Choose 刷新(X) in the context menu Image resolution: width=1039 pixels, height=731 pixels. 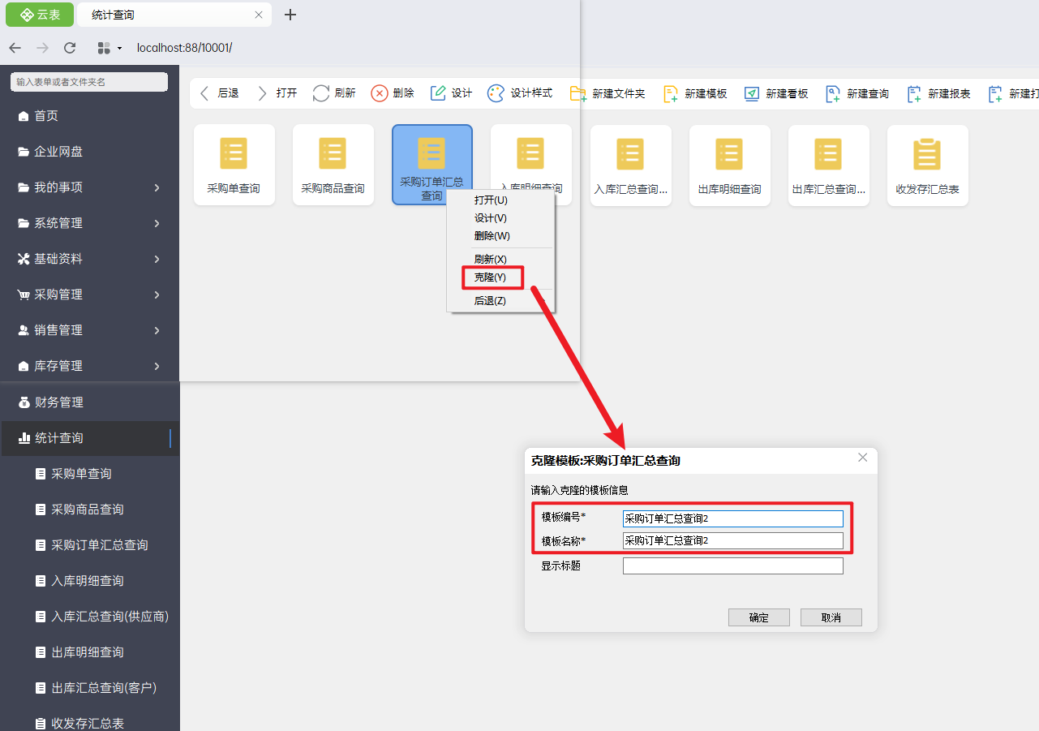tap(490, 259)
